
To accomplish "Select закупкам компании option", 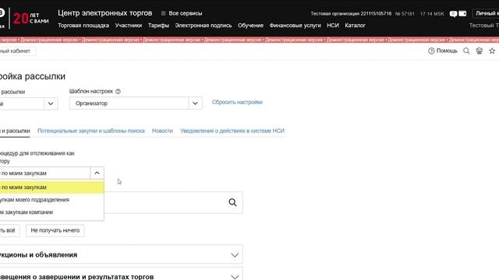I will pyautogui.click(x=51, y=212).
